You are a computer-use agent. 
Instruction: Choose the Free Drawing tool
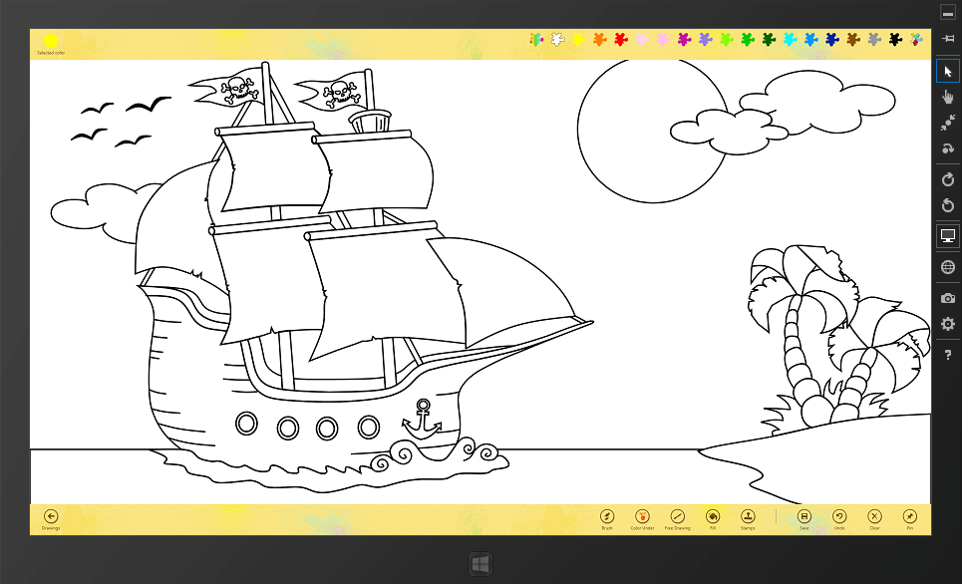point(677,516)
